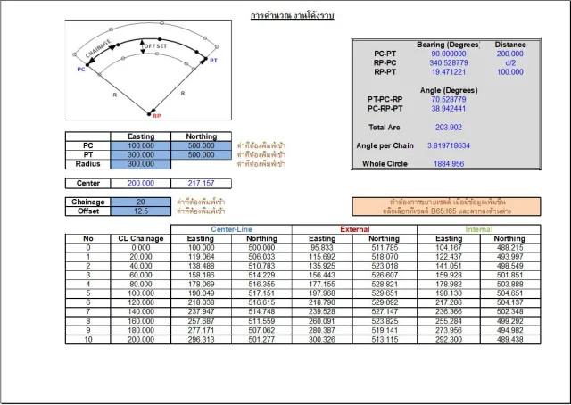Click external northing 529.651

(385, 293)
